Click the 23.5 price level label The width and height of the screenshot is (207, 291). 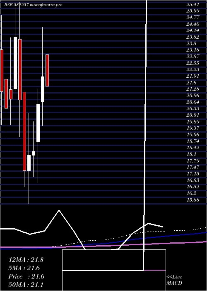tap(191, 43)
